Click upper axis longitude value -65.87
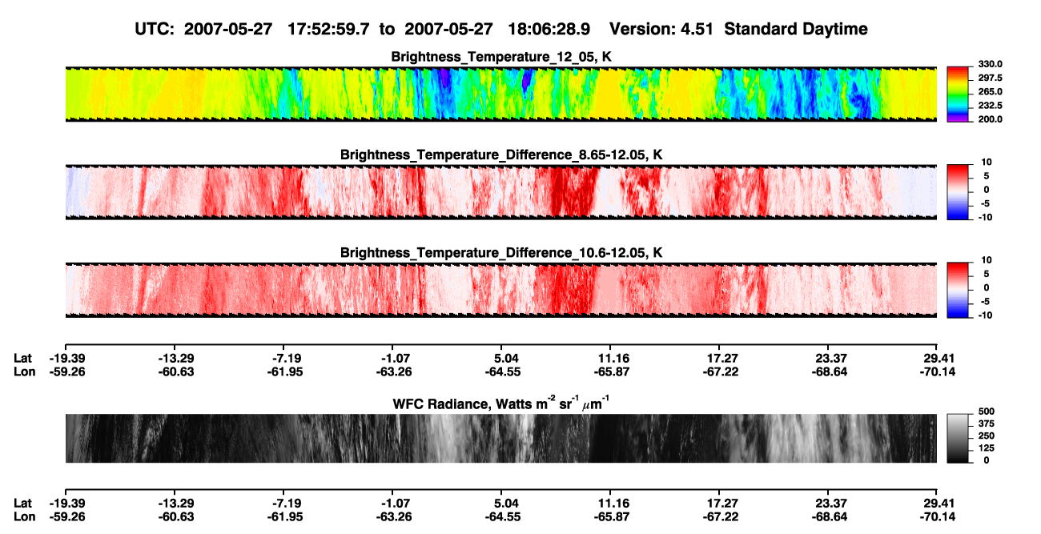Screen dimensions: 1041x534 610,371
